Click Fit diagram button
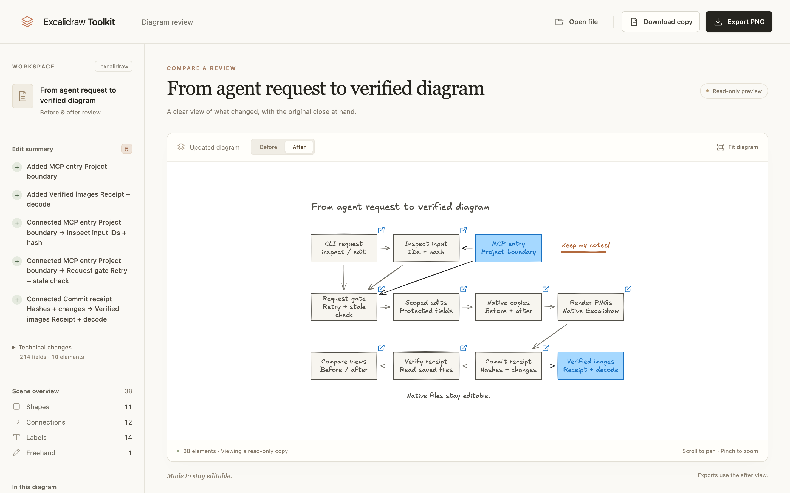 (x=737, y=147)
